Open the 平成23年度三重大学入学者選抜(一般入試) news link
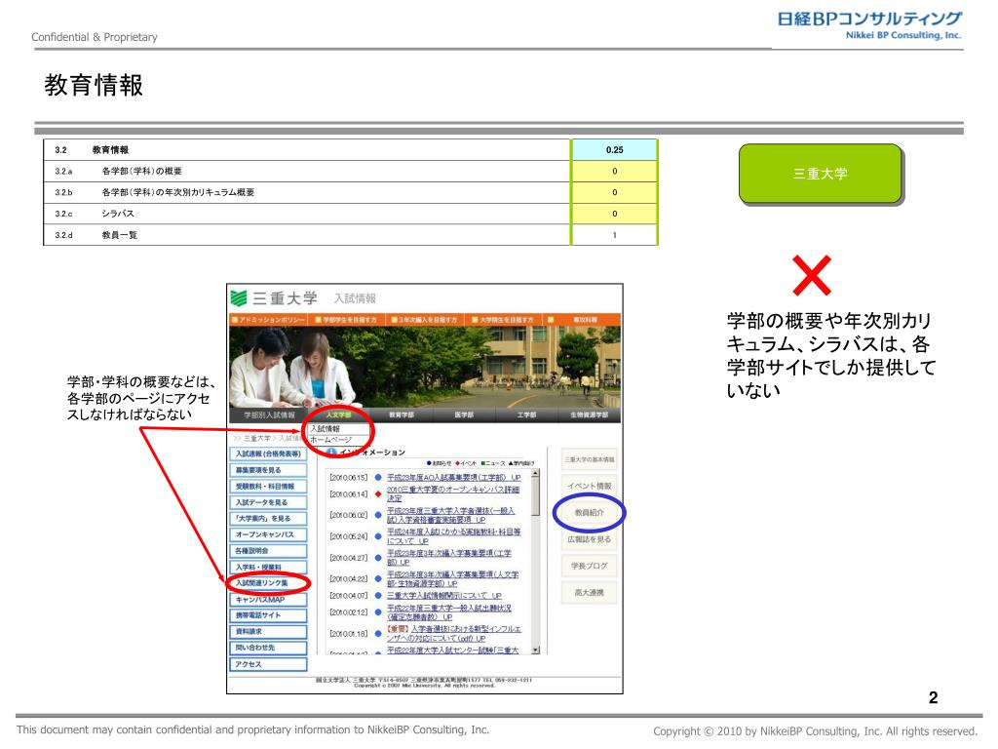998x749 pixels. [x=450, y=515]
